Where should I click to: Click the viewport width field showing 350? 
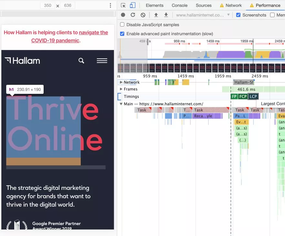coord(48,5)
